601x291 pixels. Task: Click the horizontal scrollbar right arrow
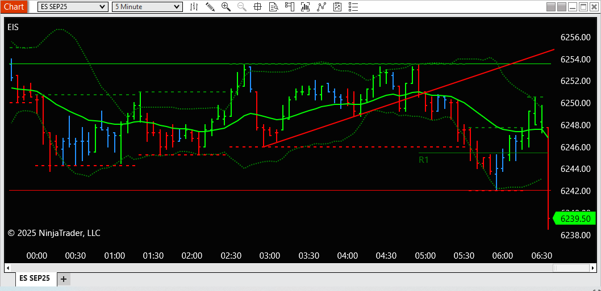click(x=594, y=267)
